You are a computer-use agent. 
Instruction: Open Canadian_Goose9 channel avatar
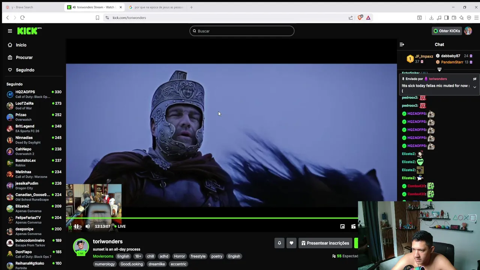tap(10, 197)
